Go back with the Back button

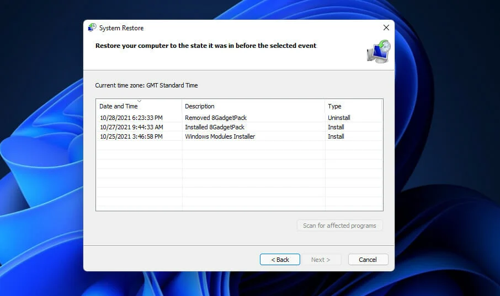click(280, 260)
